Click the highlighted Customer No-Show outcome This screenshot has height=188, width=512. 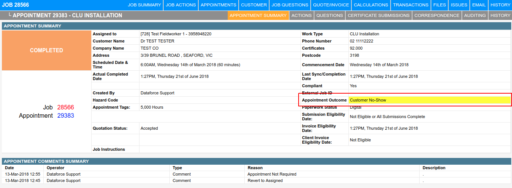(x=368, y=100)
